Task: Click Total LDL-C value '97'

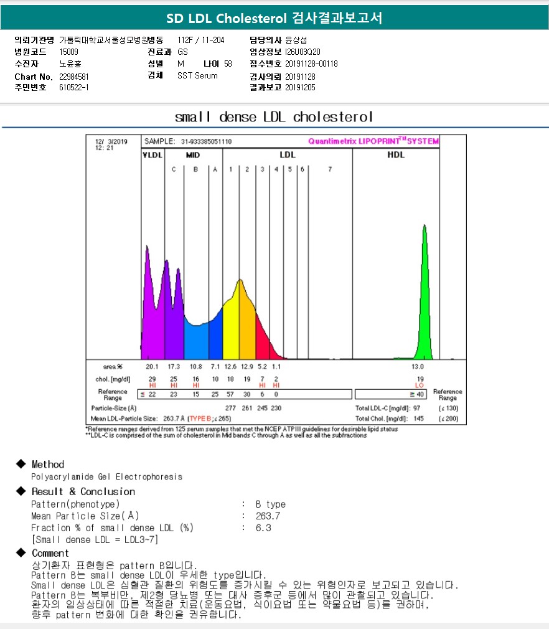Action: pyautogui.click(x=417, y=408)
